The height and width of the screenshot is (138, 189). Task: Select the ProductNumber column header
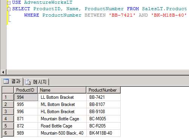[103, 90]
